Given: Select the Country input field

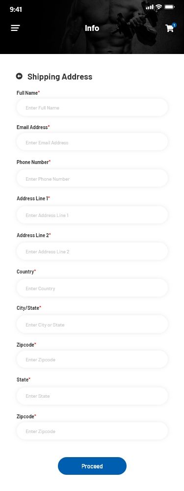Looking at the screenshot, I should click(92, 288).
